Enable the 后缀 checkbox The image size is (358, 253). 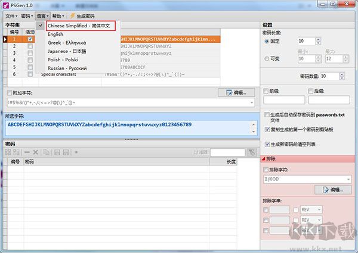click(310, 91)
